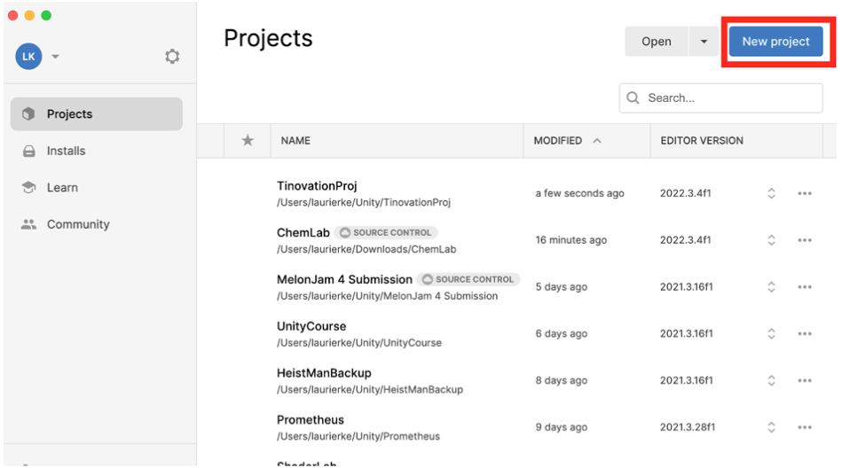The height and width of the screenshot is (468, 850).
Task: Open the more-options menu for MelonJam 4 Submission
Action: (805, 287)
